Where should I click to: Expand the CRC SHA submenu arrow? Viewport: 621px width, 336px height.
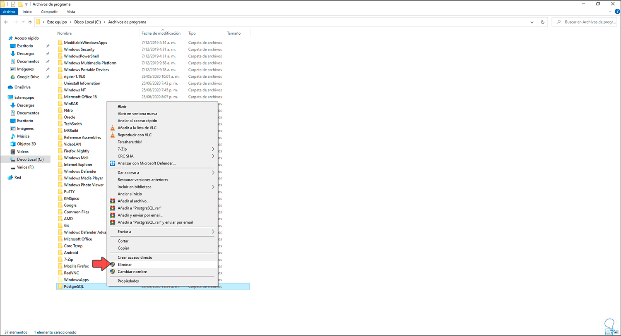pos(213,156)
